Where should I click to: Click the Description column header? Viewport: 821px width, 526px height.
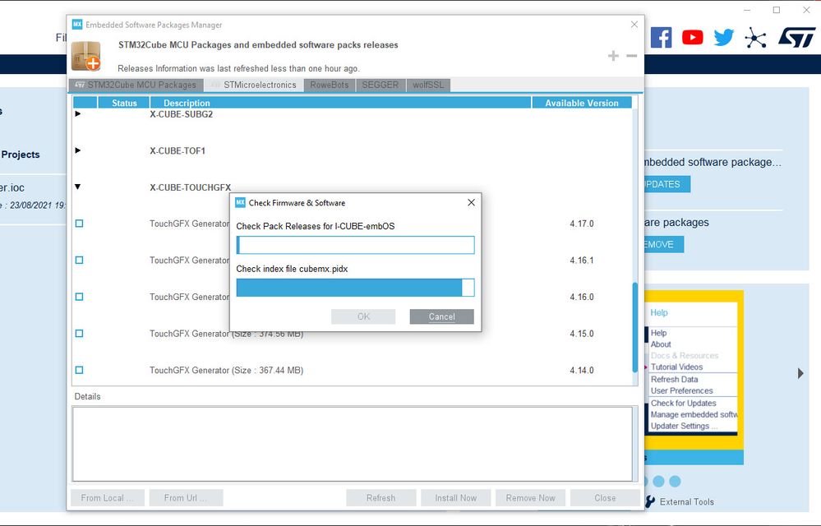(341, 103)
